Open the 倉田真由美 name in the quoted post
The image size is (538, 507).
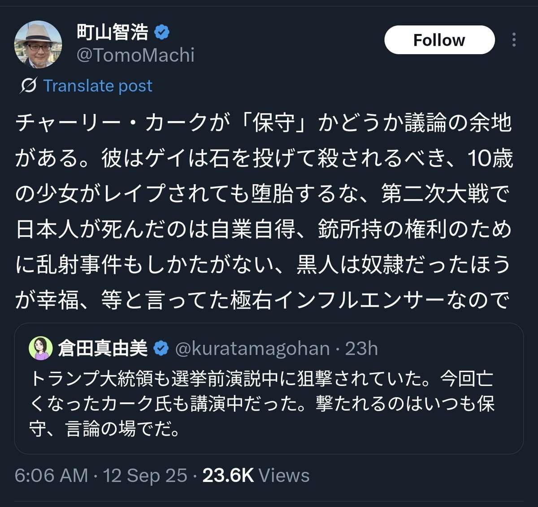(103, 349)
